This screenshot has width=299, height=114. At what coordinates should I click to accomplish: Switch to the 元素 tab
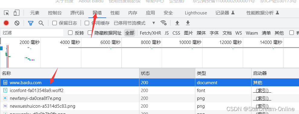[x=35, y=13]
